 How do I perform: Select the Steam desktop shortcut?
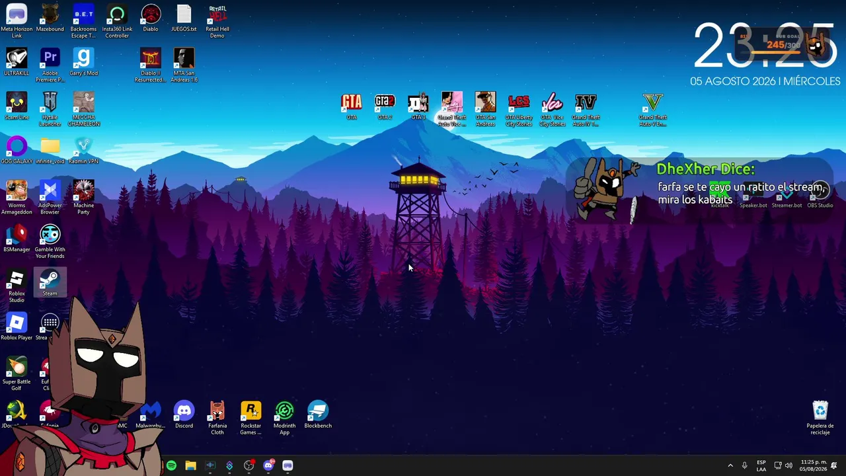(50, 283)
